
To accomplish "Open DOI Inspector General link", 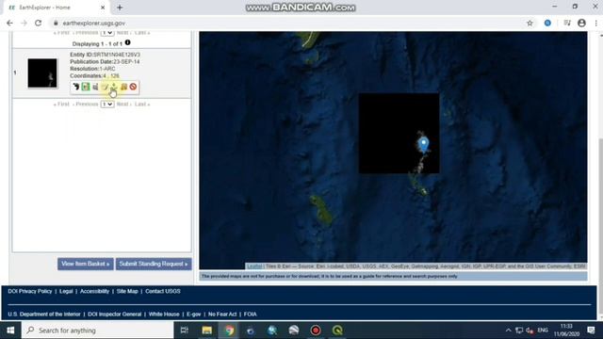I will point(115,315).
